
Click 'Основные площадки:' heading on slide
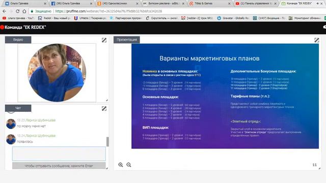(160, 97)
